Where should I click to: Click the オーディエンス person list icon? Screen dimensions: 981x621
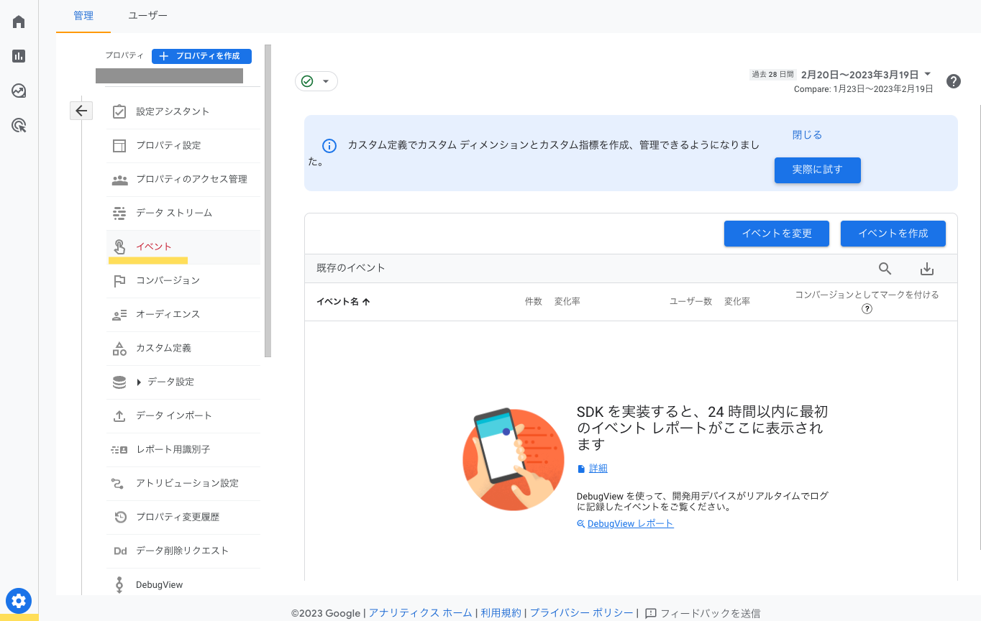(x=119, y=315)
